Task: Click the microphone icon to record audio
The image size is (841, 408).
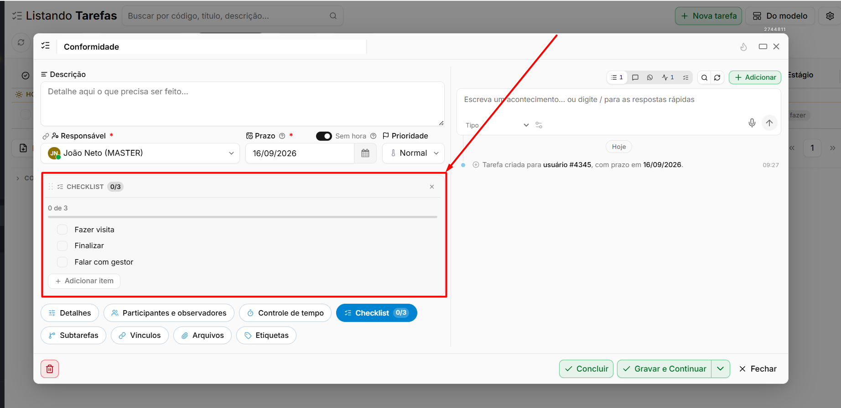Action: click(752, 123)
